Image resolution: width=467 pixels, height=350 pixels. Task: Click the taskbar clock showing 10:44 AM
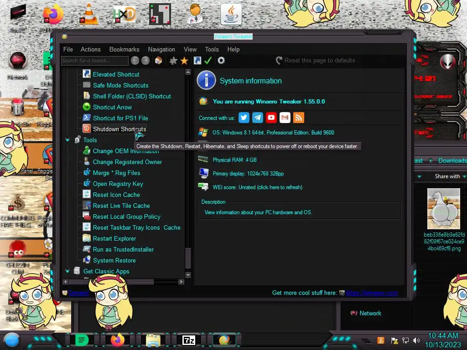443,336
